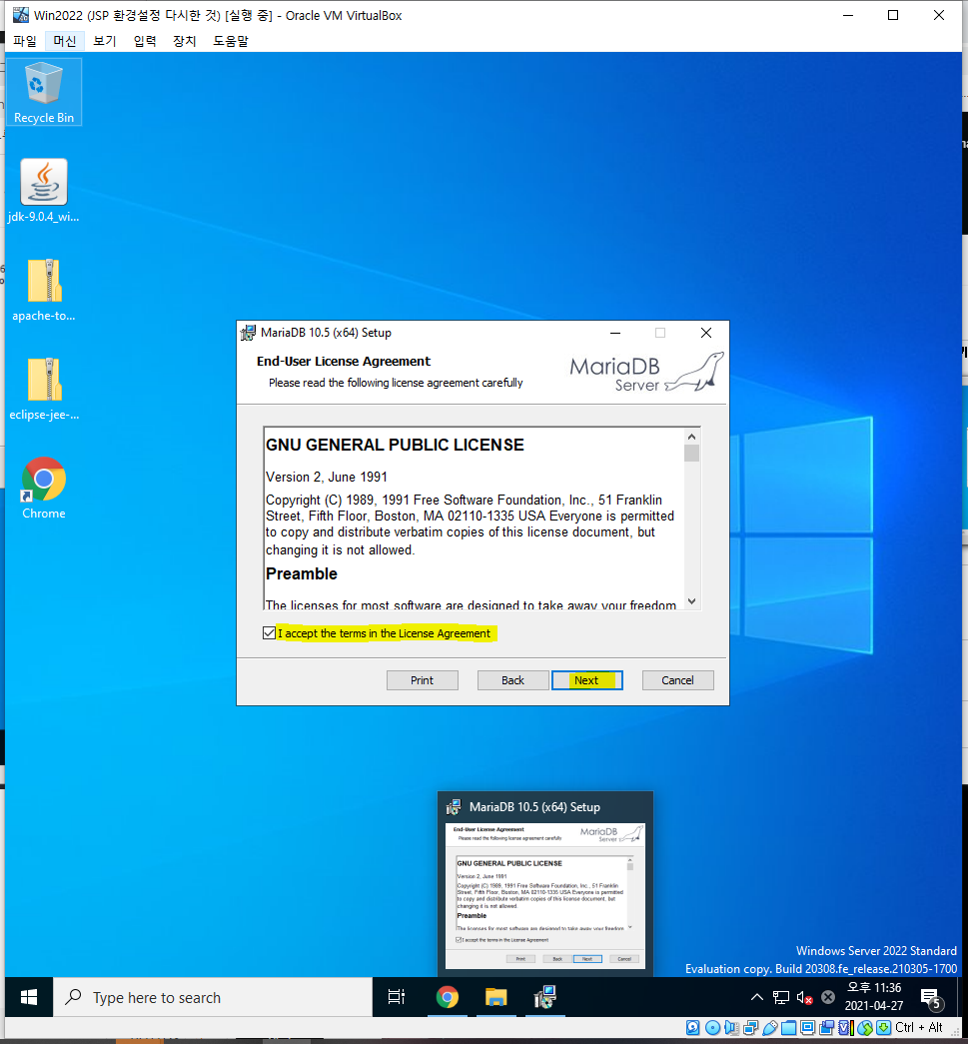Minimize the MariaDB Setup dialog
Image resolution: width=968 pixels, height=1044 pixels.
pos(615,333)
